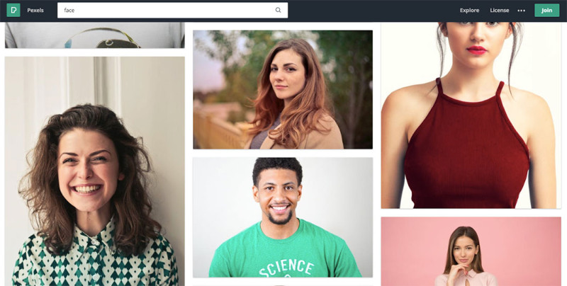Click the green Pexels logo icon
The width and height of the screenshot is (567, 286).
coord(13,10)
